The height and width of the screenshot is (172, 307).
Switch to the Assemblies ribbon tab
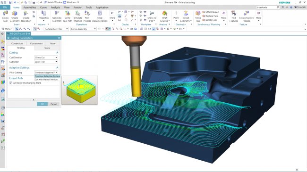(30, 8)
